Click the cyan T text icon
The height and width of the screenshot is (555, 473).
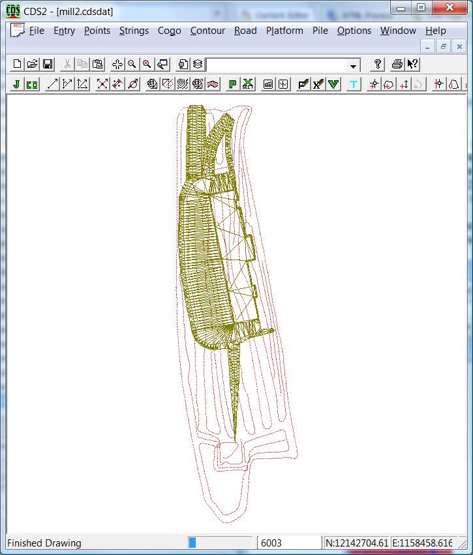click(x=354, y=84)
